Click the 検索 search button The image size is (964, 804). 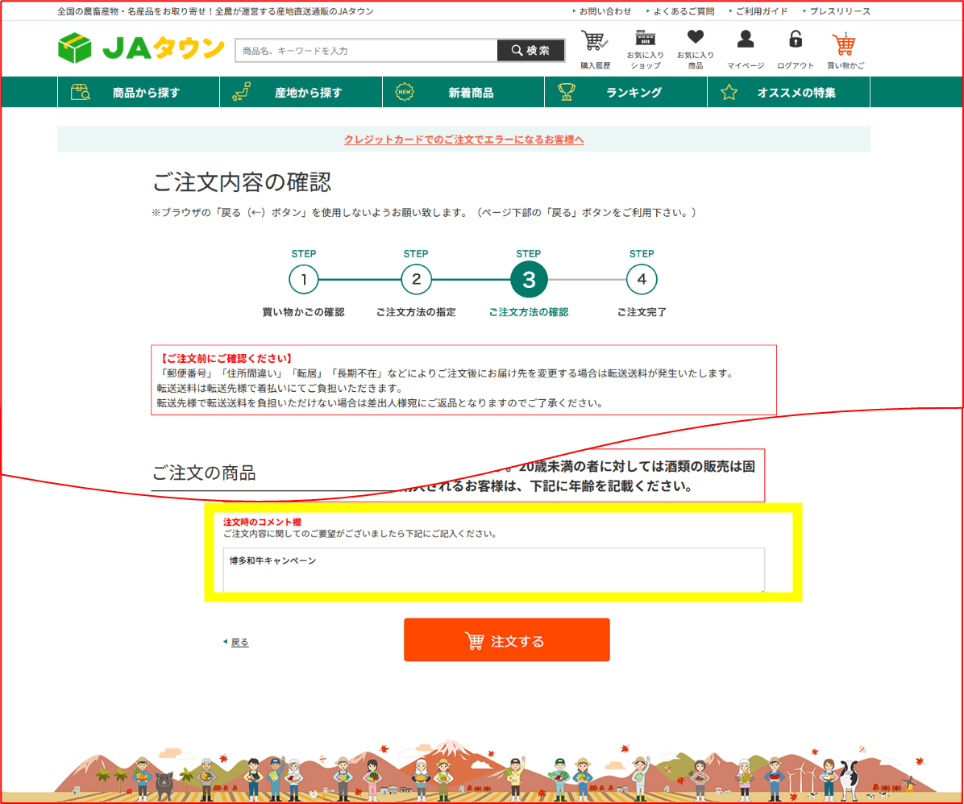click(530, 51)
